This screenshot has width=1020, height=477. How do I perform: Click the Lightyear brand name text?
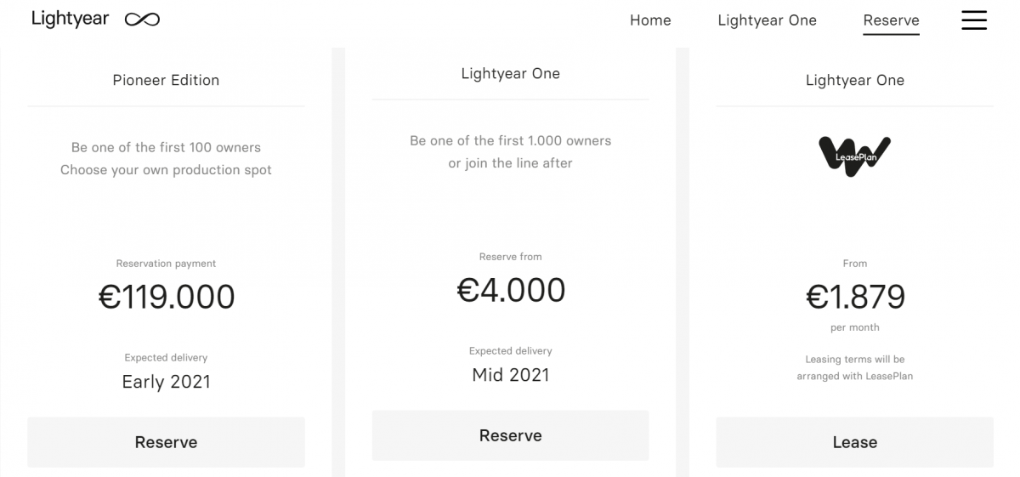coord(71,19)
